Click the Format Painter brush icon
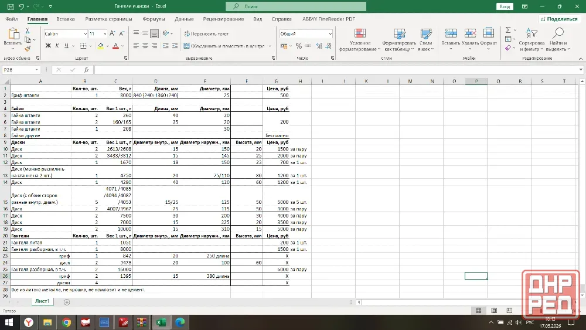This screenshot has width=586, height=330. 28,49
